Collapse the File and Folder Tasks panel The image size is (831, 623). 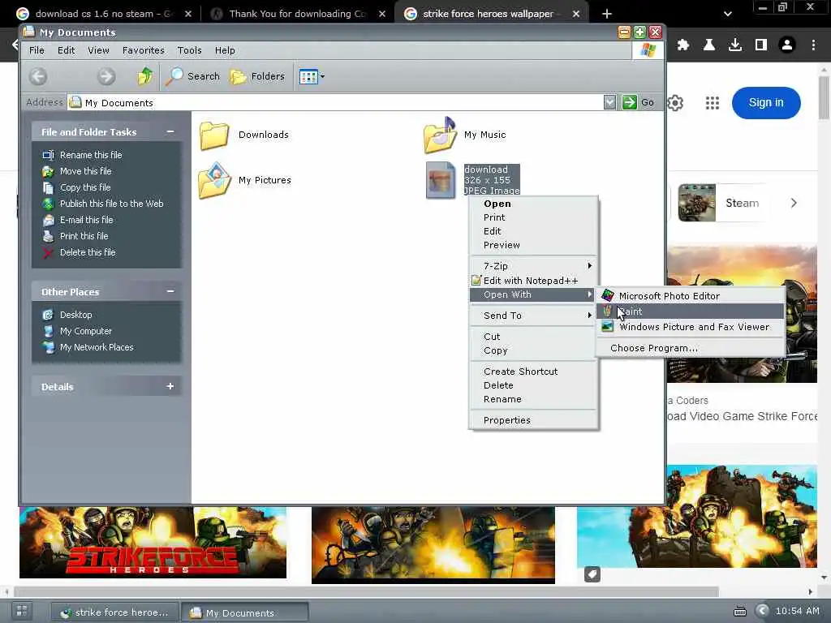pyautogui.click(x=170, y=131)
